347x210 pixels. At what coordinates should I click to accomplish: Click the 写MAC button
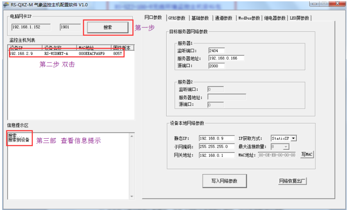tap(307, 155)
